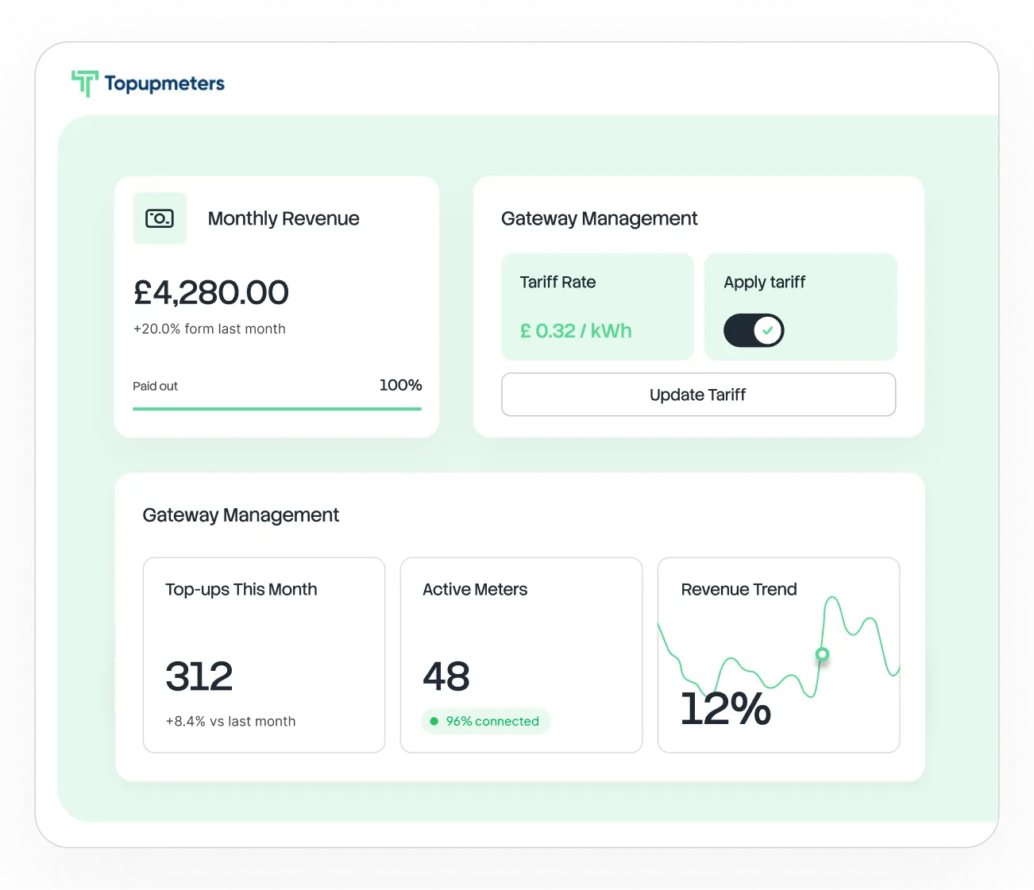Click the Monthly Revenue card header

tap(284, 218)
